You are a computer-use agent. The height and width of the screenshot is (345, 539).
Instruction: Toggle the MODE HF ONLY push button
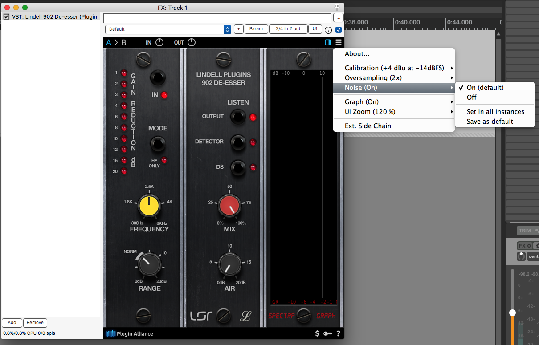click(x=157, y=144)
